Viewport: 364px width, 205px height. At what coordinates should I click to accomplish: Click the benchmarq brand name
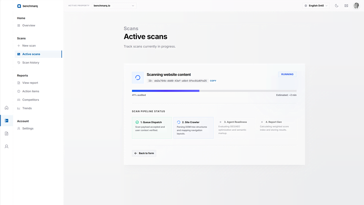pyautogui.click(x=30, y=6)
